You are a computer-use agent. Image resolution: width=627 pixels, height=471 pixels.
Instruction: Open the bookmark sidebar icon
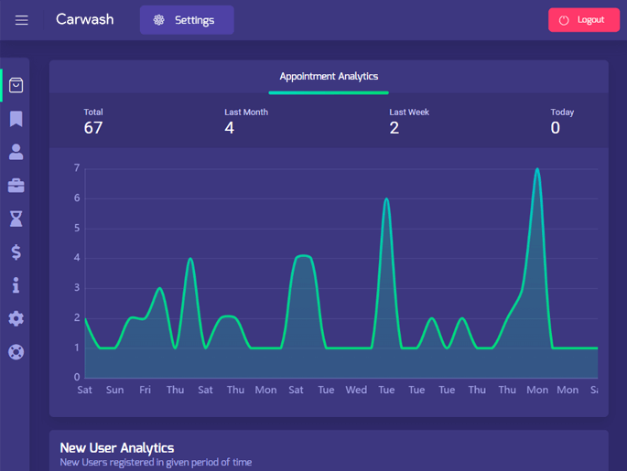click(16, 119)
